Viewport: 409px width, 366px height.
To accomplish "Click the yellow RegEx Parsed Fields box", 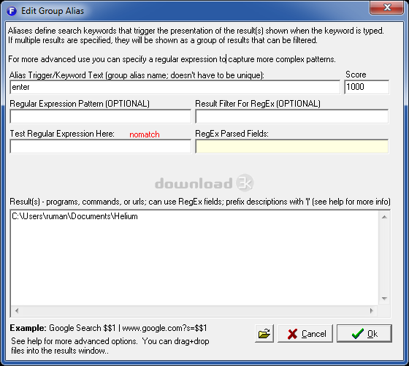I will click(x=291, y=146).
